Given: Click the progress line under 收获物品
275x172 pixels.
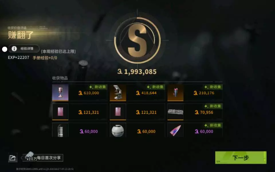Looking at the screenshot, I should click(137, 82).
